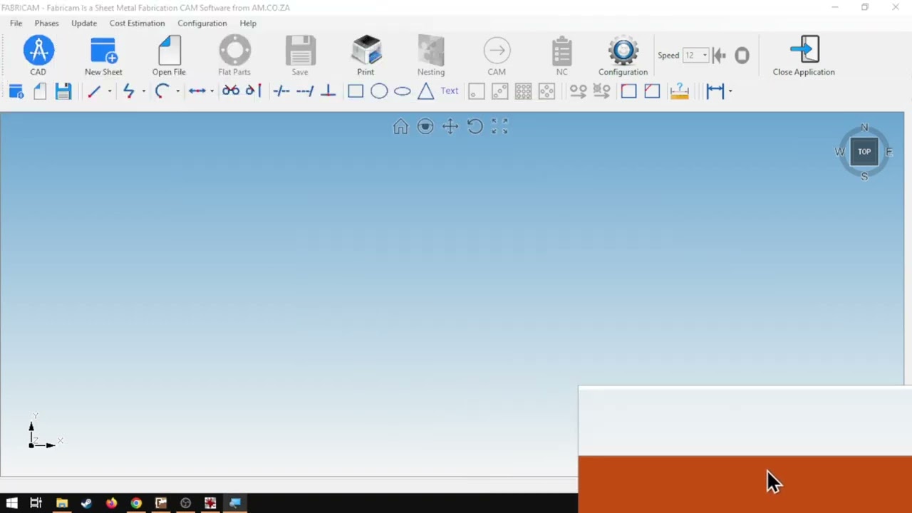Open the Phases menu
The height and width of the screenshot is (513, 912).
point(46,23)
